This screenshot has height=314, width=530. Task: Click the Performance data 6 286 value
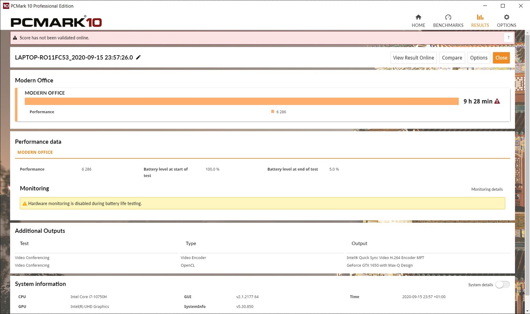[x=86, y=169]
